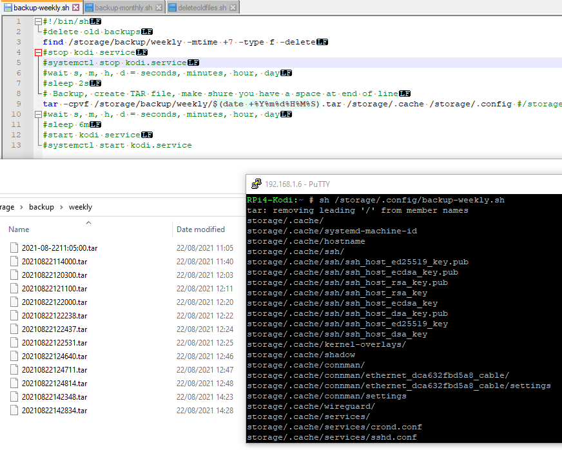Image resolution: width=562 pixels, height=450 pixels.
Task: Select the file 2021-08-2211:05:00.tar
Action: click(x=59, y=248)
